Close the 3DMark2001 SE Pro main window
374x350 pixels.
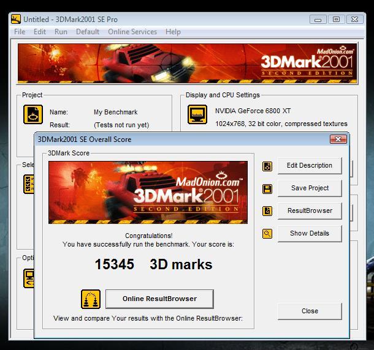[354, 20]
